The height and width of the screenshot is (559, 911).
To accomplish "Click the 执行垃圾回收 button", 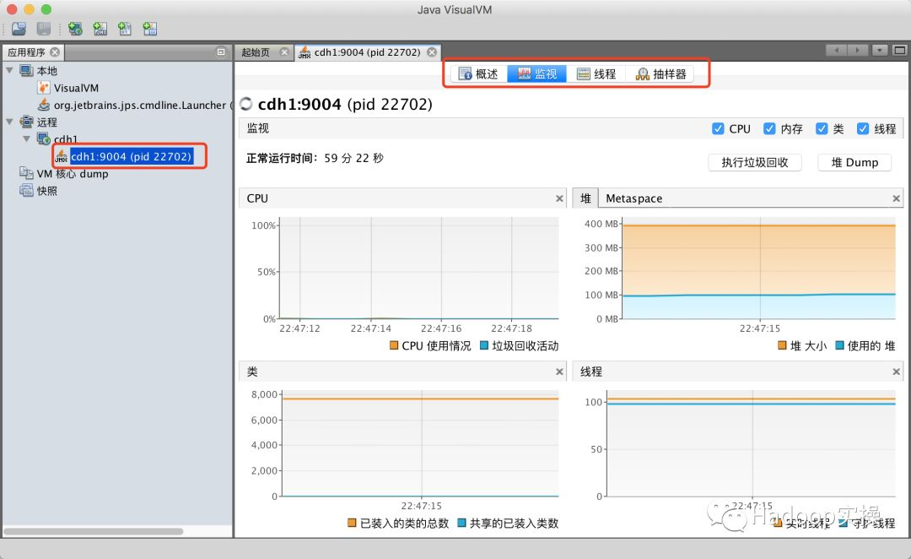I will pyautogui.click(x=755, y=162).
